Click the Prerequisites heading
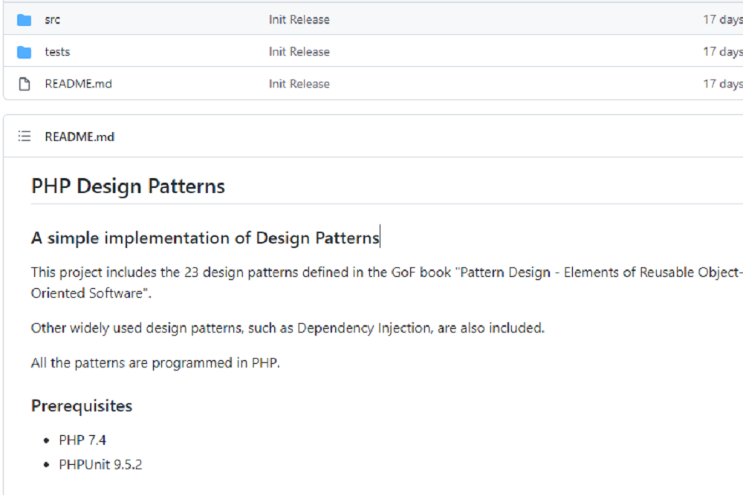This screenshot has height=496, width=743. pos(82,406)
